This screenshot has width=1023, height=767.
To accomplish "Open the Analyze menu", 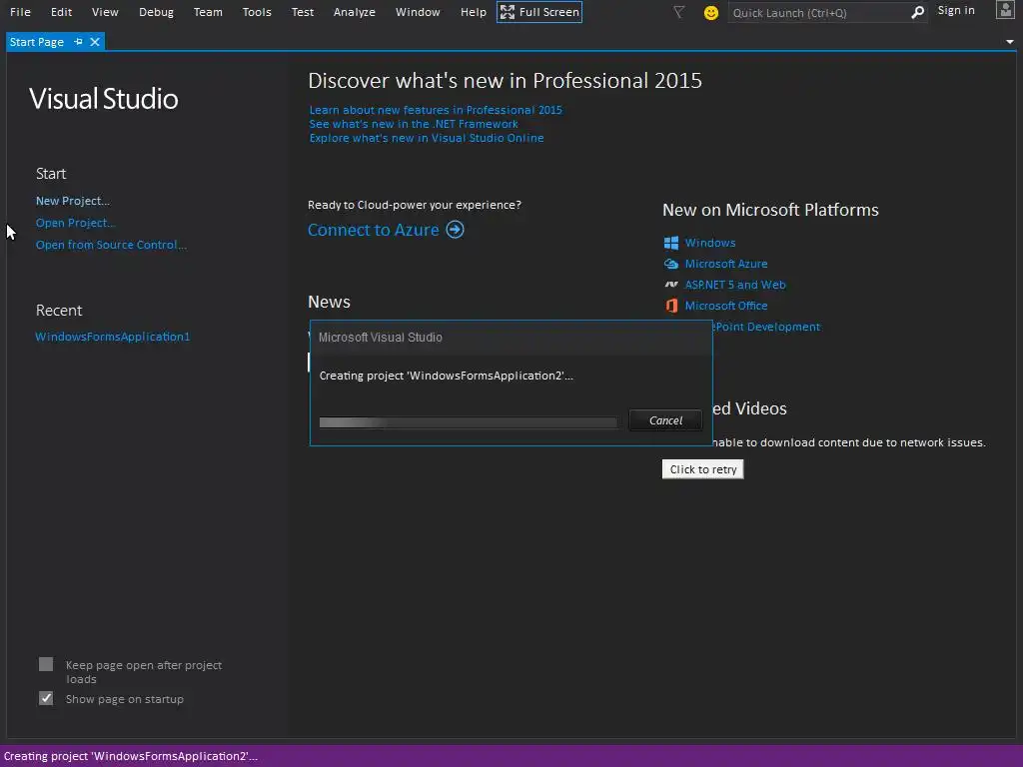I will [355, 12].
